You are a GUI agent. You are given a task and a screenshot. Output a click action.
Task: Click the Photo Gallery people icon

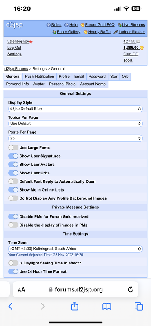click(54, 32)
